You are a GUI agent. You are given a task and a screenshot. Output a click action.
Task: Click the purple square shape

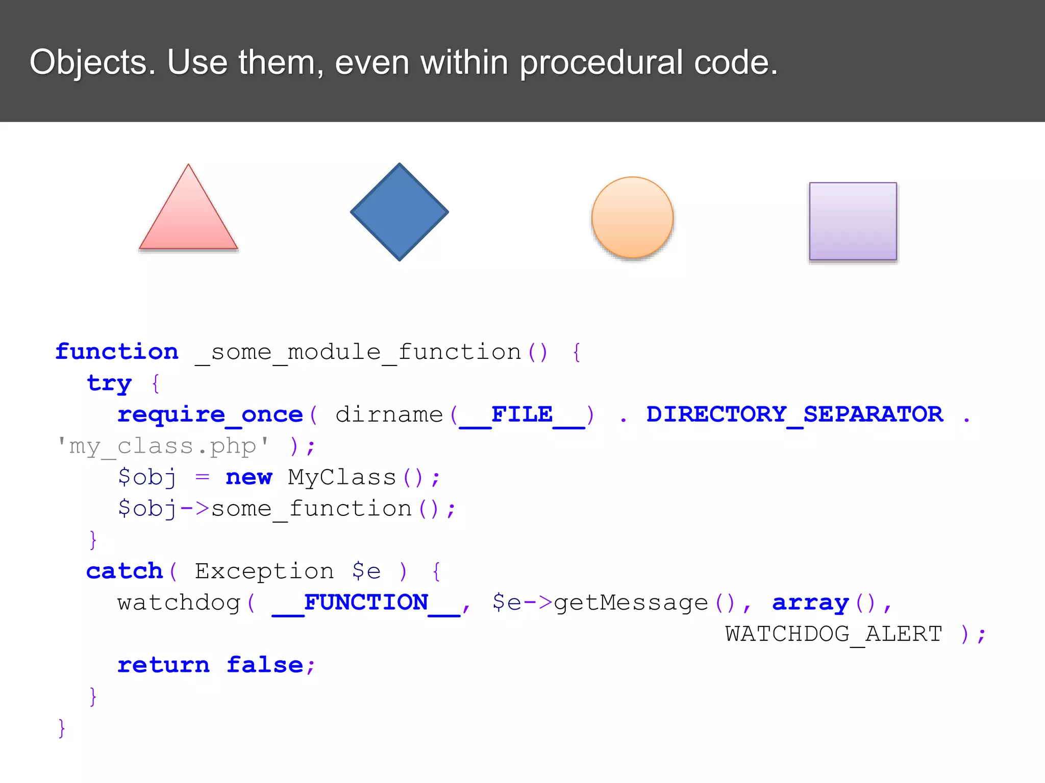(853, 221)
